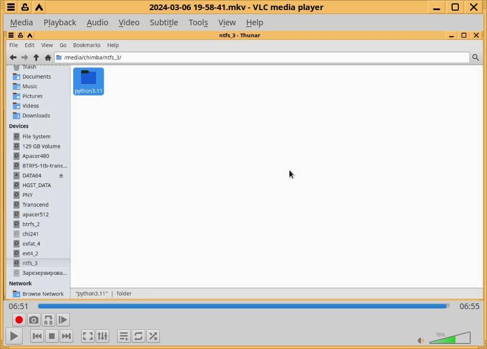Viewport: 487px width, 349px height.
Task: Open Thunar Go menu in the video
Action: 63,45
